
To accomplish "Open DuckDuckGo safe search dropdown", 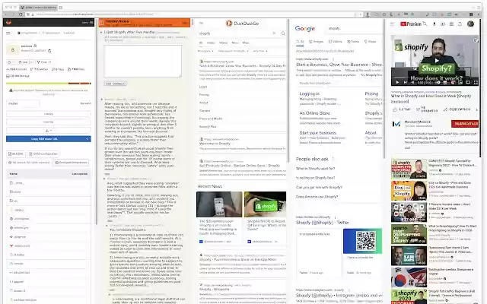I will coord(234,51).
